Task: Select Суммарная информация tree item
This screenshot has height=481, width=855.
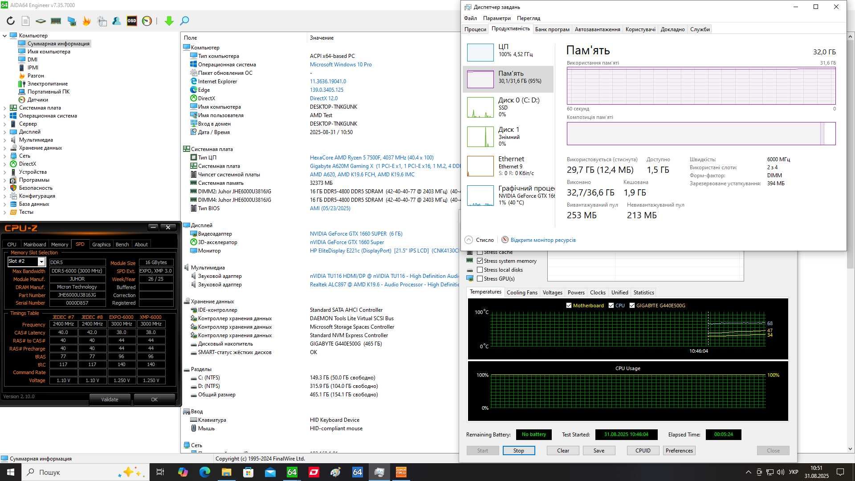Action: 58,44
